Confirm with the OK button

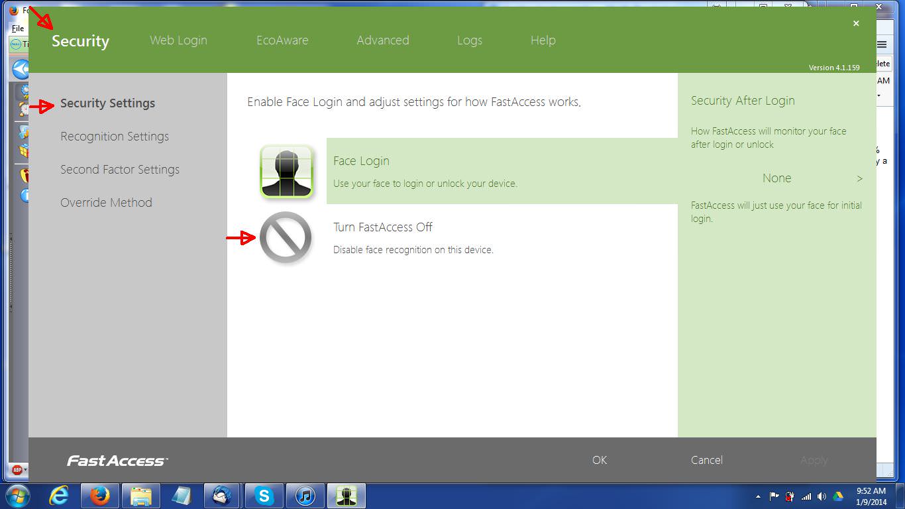[x=600, y=460]
